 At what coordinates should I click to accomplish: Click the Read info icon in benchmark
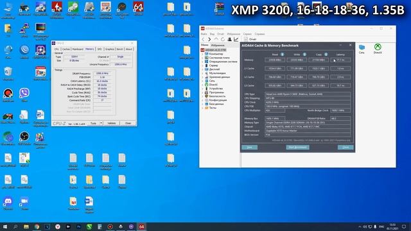283,55
